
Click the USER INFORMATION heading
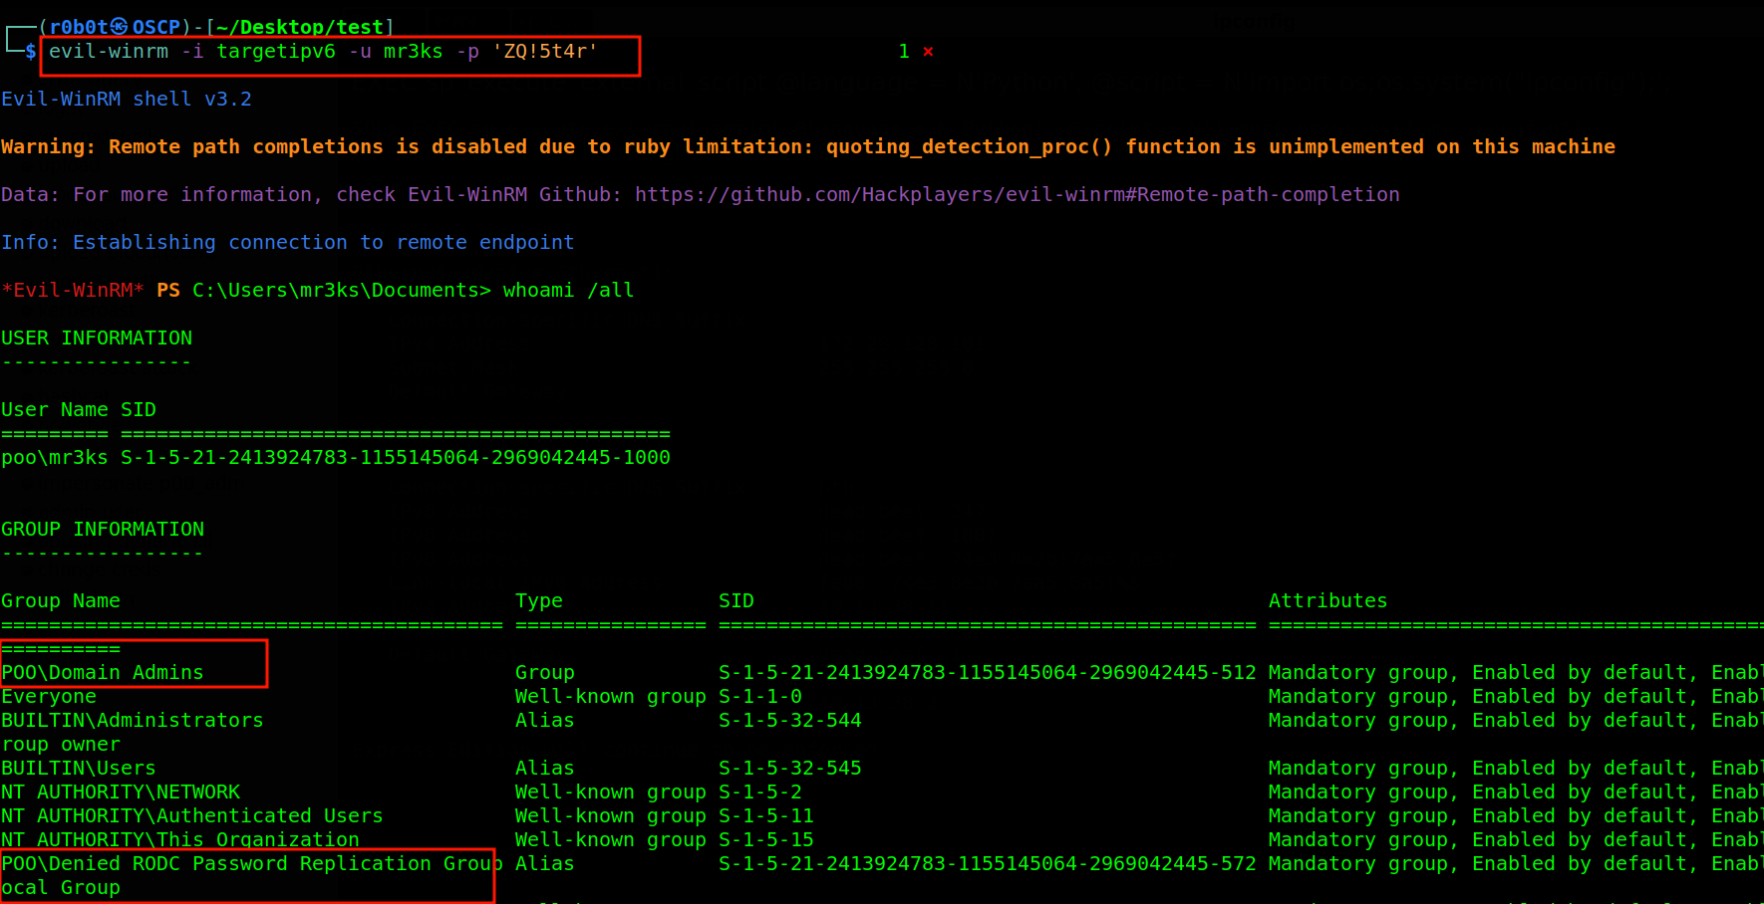click(97, 339)
